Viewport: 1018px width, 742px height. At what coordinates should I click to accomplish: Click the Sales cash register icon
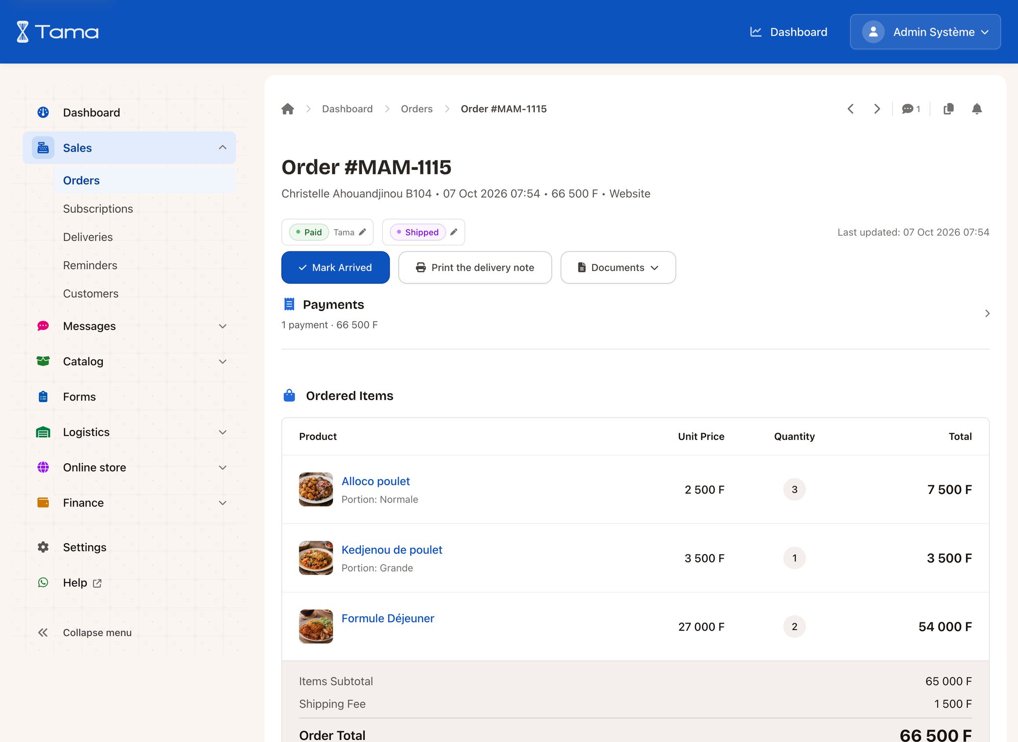coord(43,148)
